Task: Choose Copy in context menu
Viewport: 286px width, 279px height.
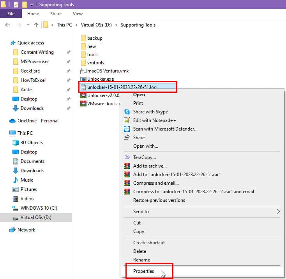Action: pyautogui.click(x=139, y=231)
